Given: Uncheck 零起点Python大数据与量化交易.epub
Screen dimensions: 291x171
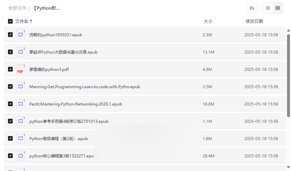Looking at the screenshot, I should (10, 52).
